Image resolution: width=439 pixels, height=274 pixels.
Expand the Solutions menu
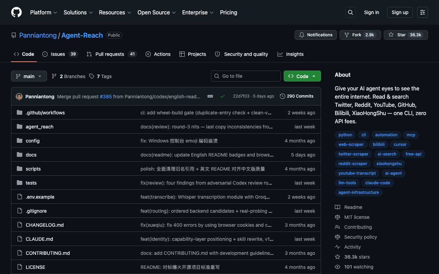pyautogui.click(x=78, y=12)
